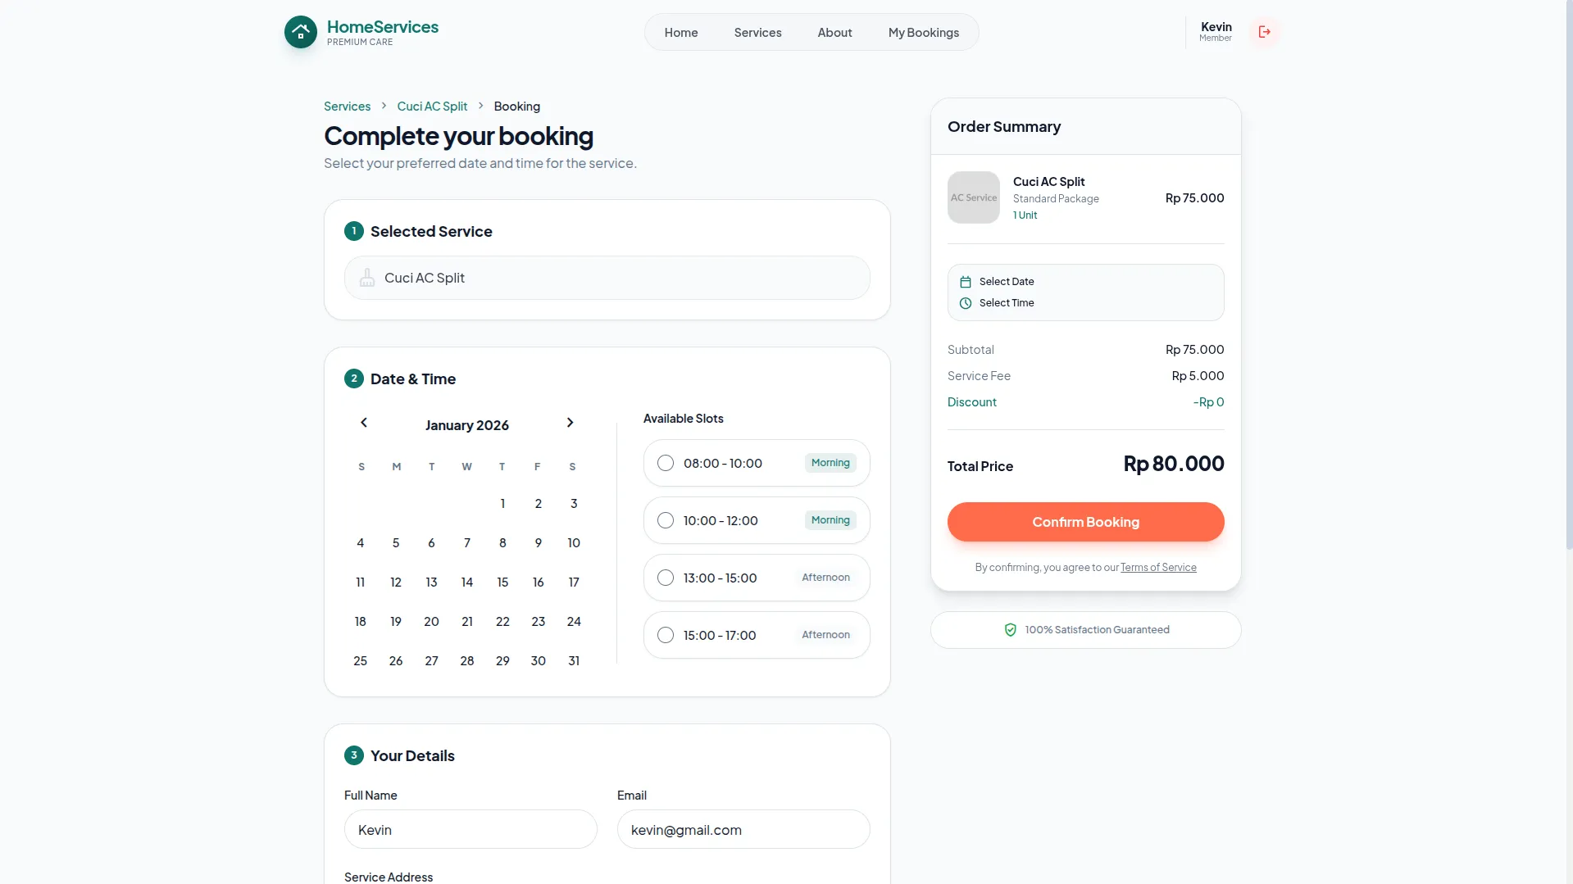Screen dimensions: 1573x884
Task: Click the shield icon next to Satisfaction Guaranteed
Action: [1011, 630]
